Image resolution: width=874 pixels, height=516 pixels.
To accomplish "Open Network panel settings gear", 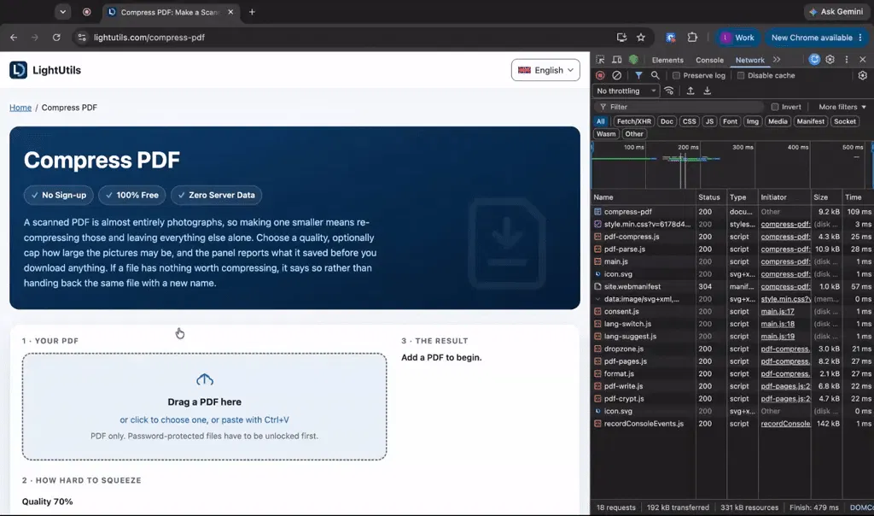I will click(863, 75).
